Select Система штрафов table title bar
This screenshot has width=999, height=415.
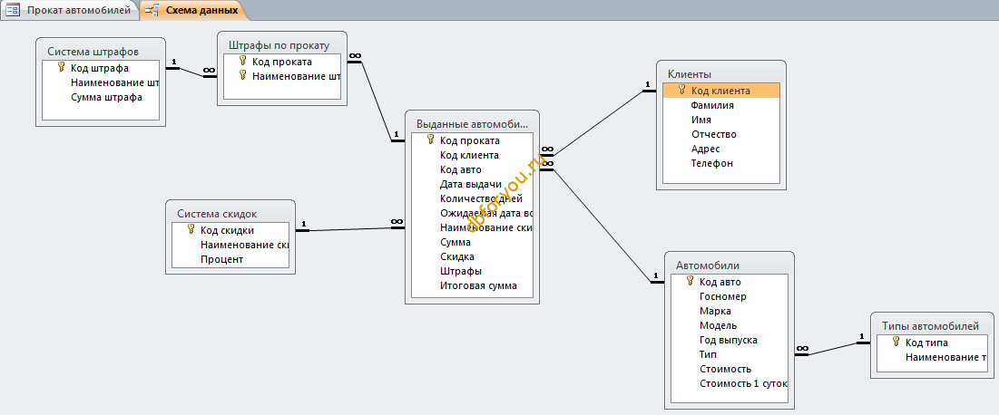pyautogui.click(x=101, y=51)
